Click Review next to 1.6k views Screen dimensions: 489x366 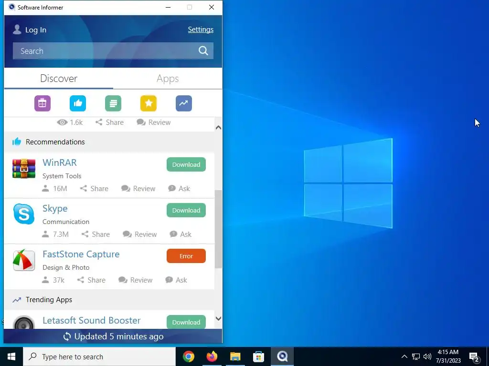pos(154,122)
